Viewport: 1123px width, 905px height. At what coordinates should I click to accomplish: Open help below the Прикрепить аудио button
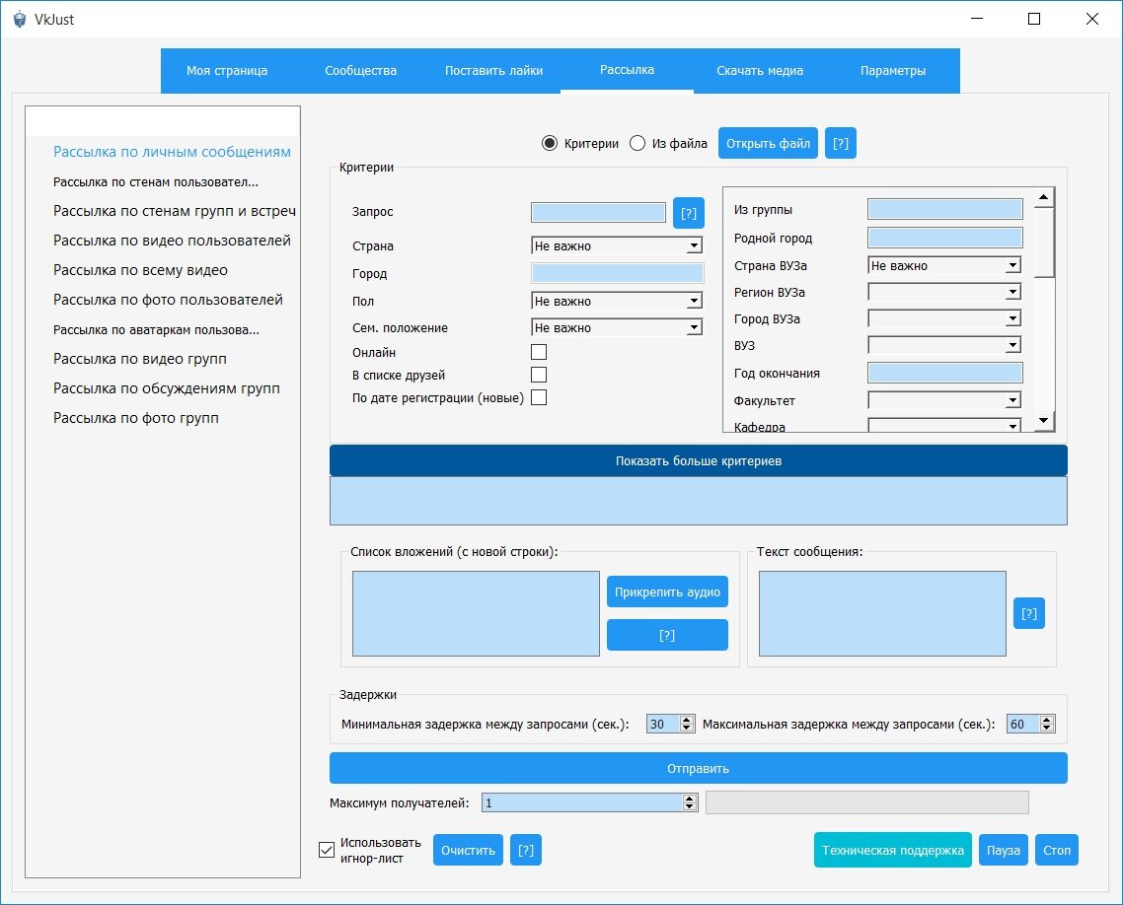click(x=667, y=635)
